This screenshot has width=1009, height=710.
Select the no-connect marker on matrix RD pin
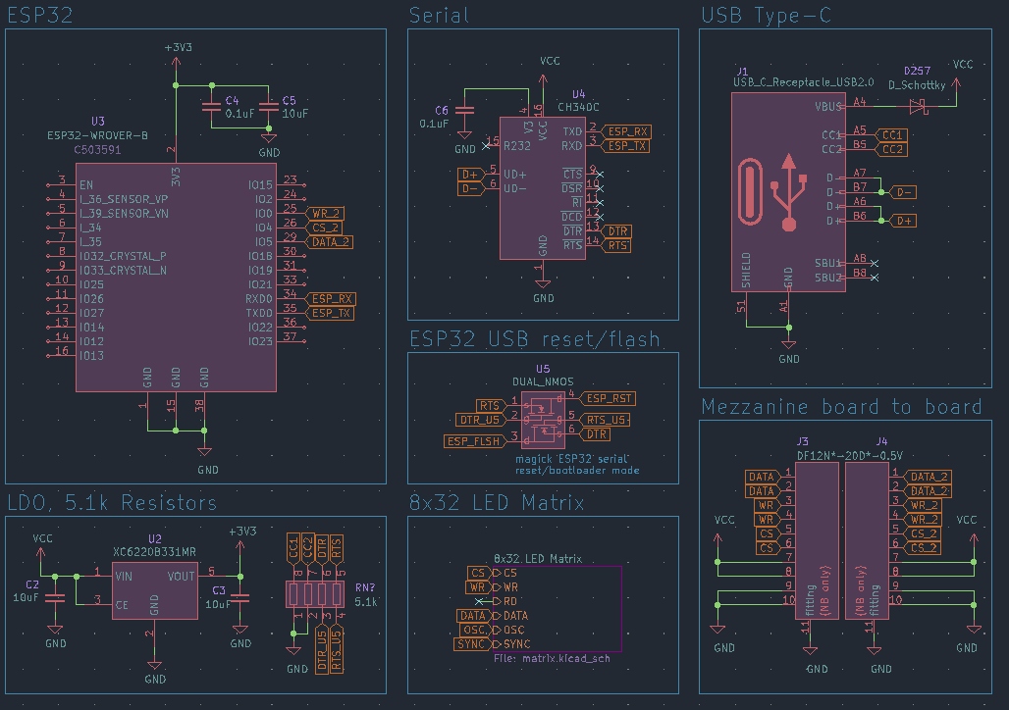pyautogui.click(x=479, y=601)
